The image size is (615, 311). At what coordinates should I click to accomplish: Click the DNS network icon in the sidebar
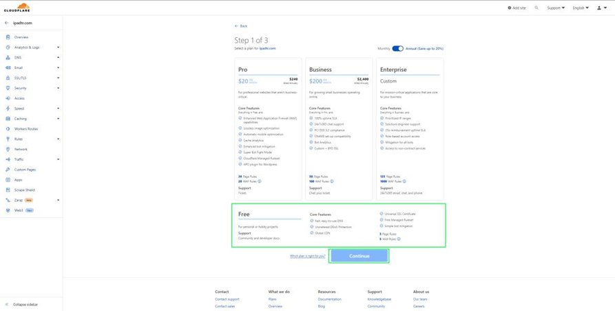[8, 57]
